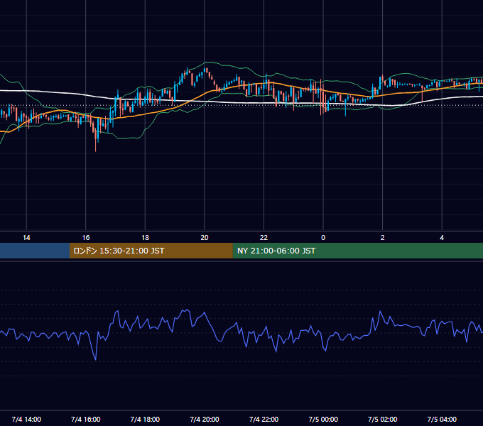This screenshot has height=426, width=483.
Task: Click the 7/4 16:00 date label
Action: [x=86, y=419]
